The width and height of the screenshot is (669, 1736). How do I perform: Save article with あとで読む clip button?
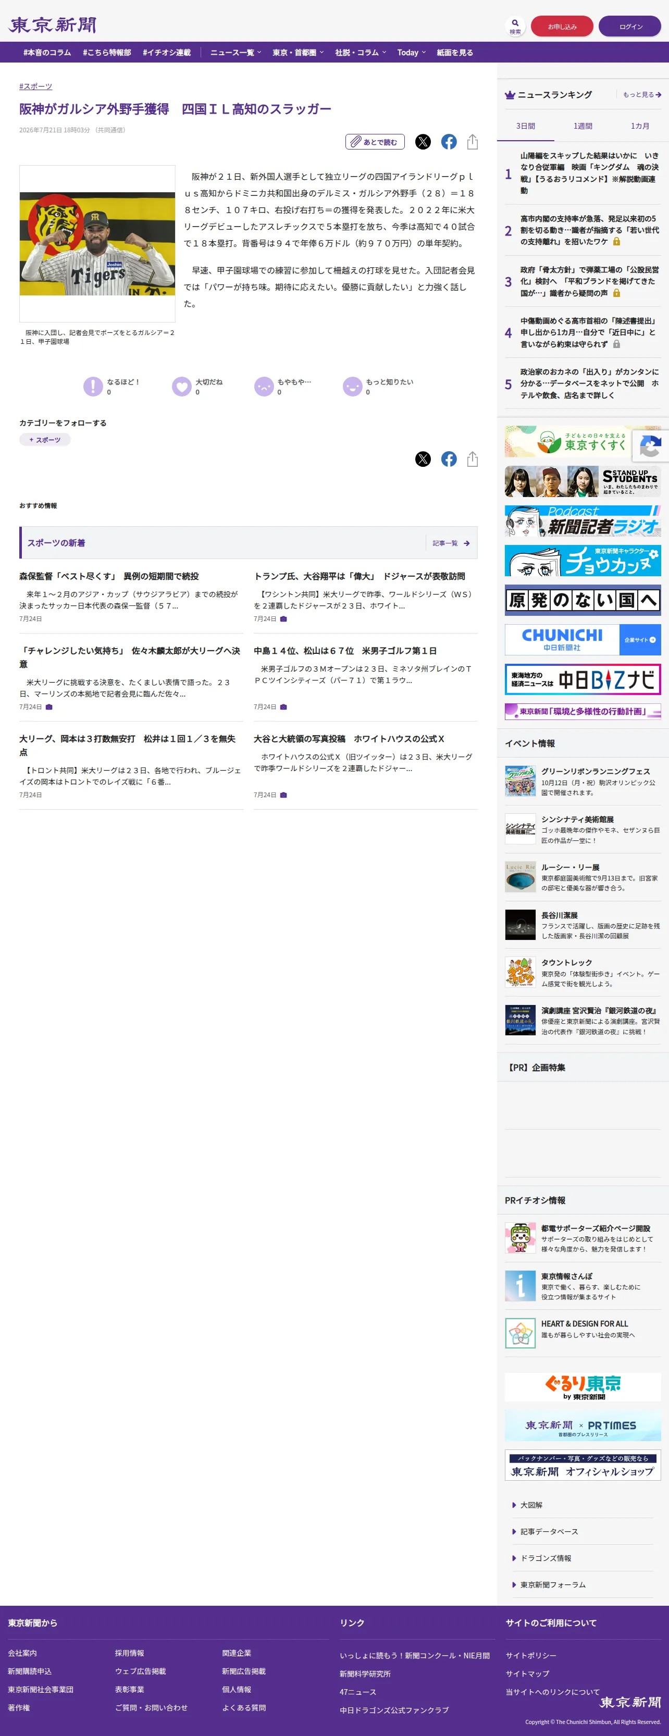(375, 142)
